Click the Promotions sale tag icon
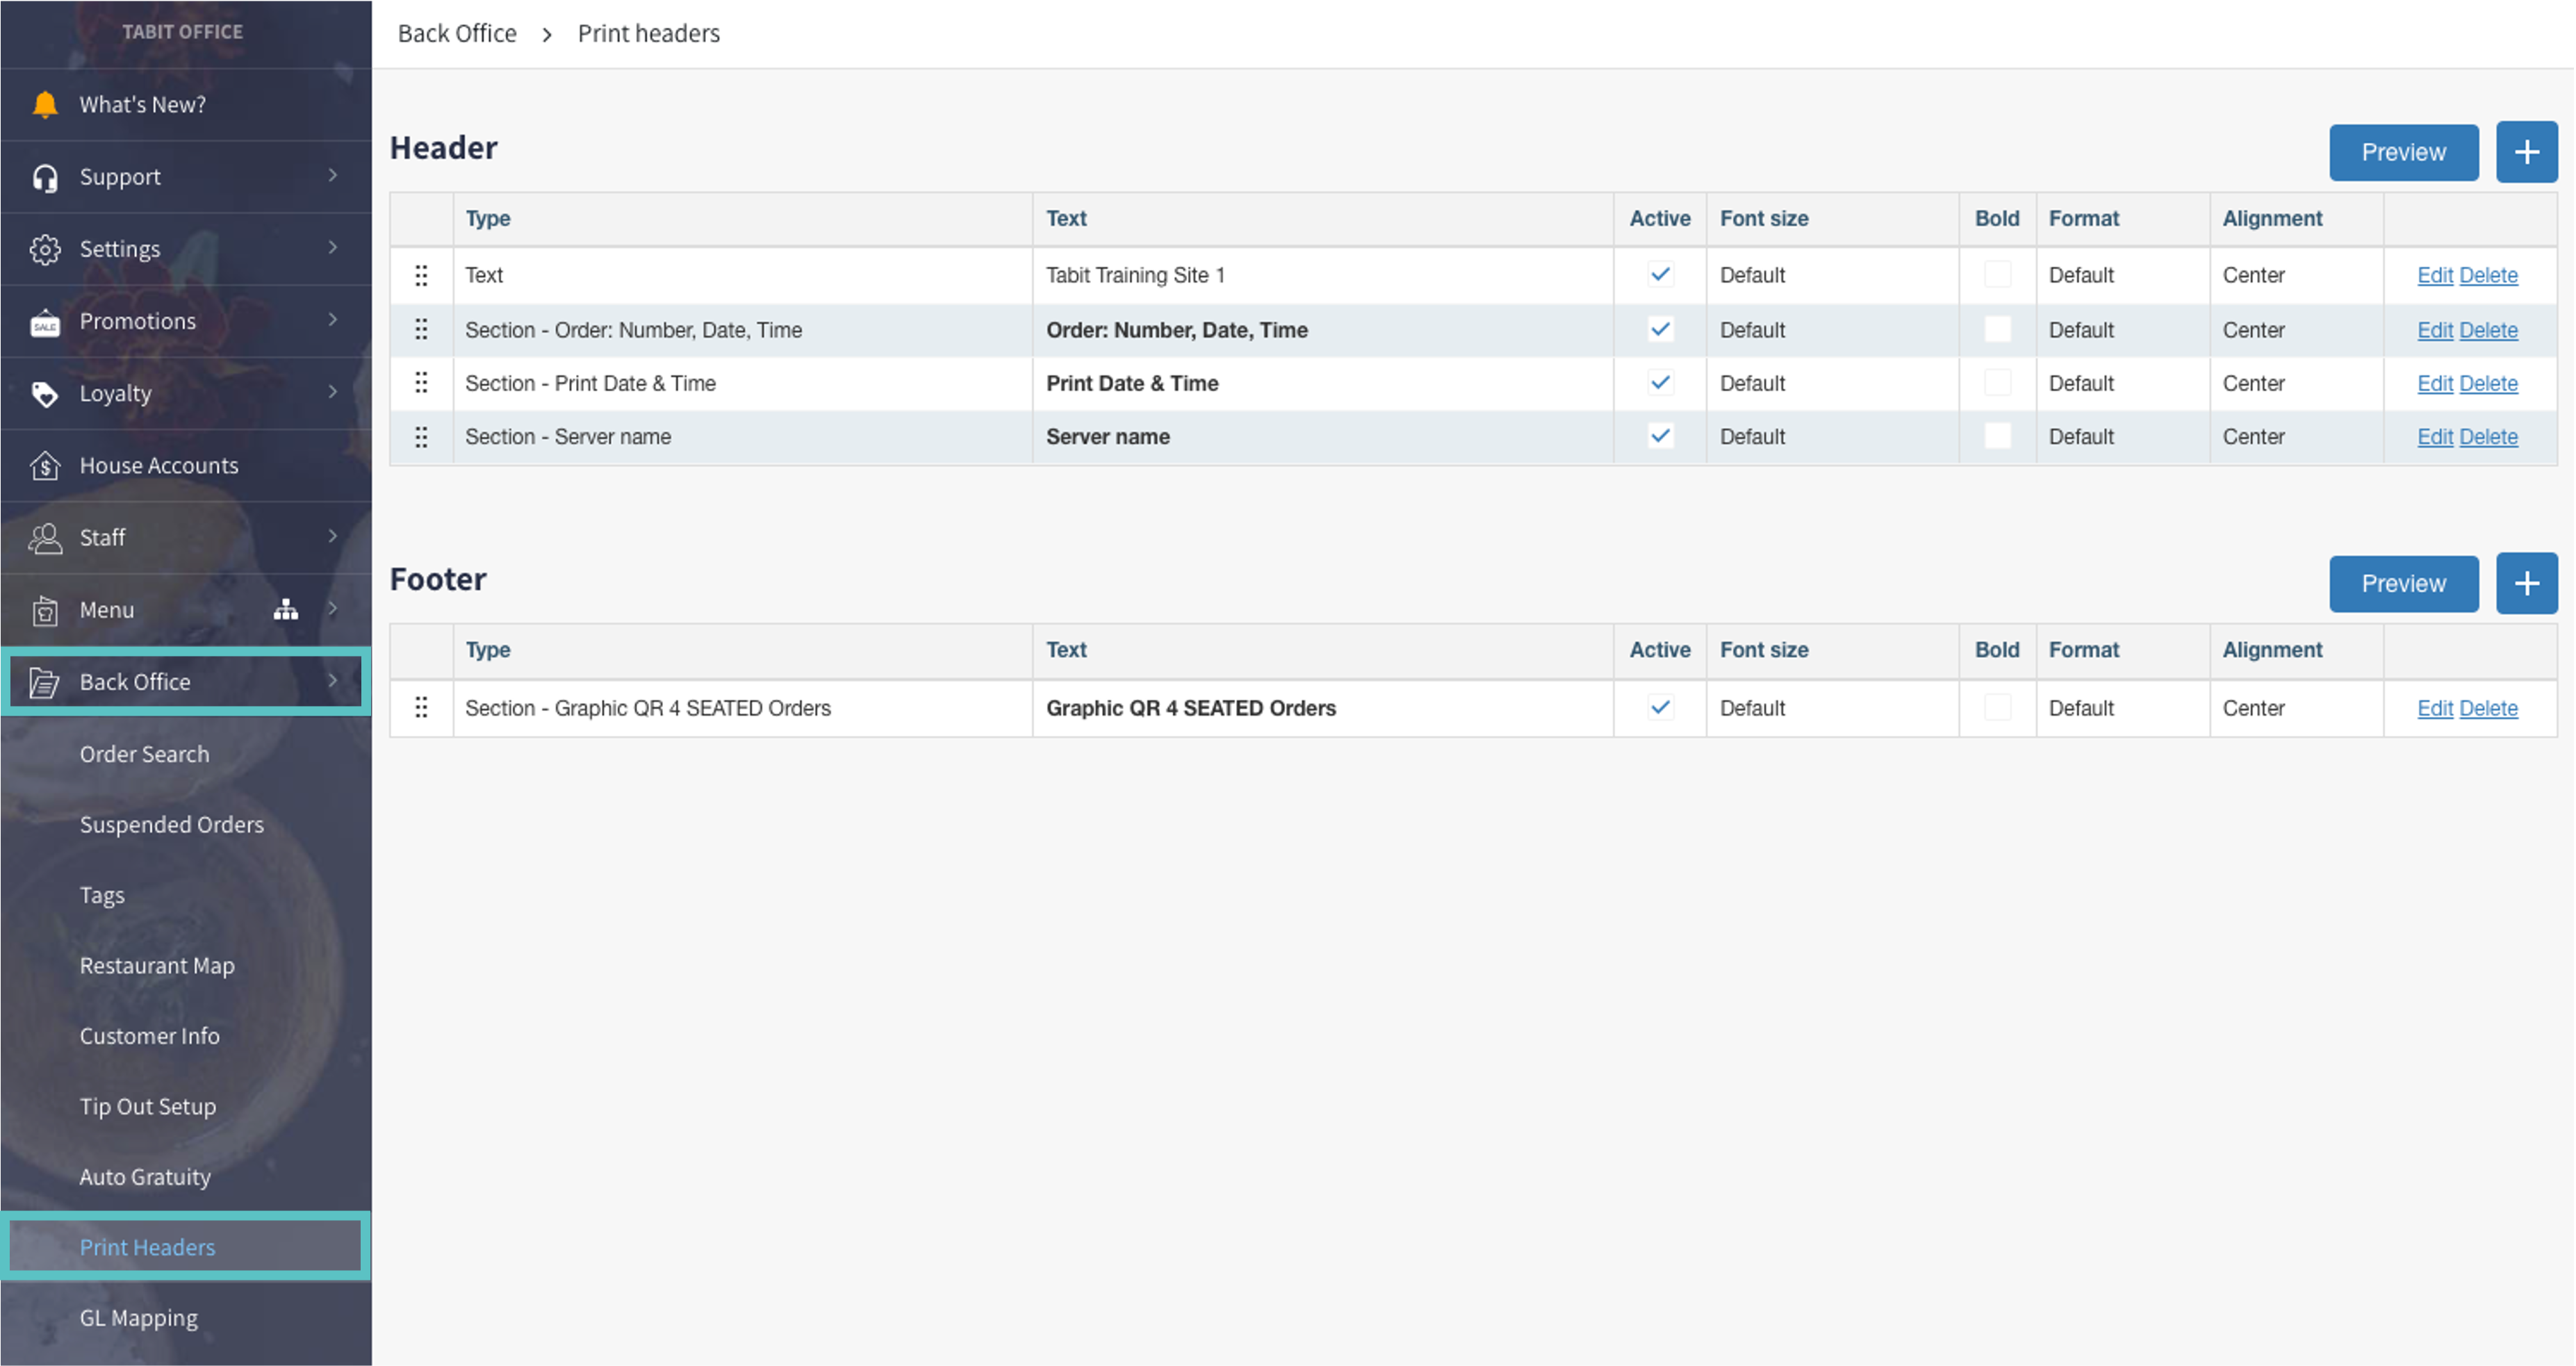The image size is (2576, 1366). [x=45, y=322]
